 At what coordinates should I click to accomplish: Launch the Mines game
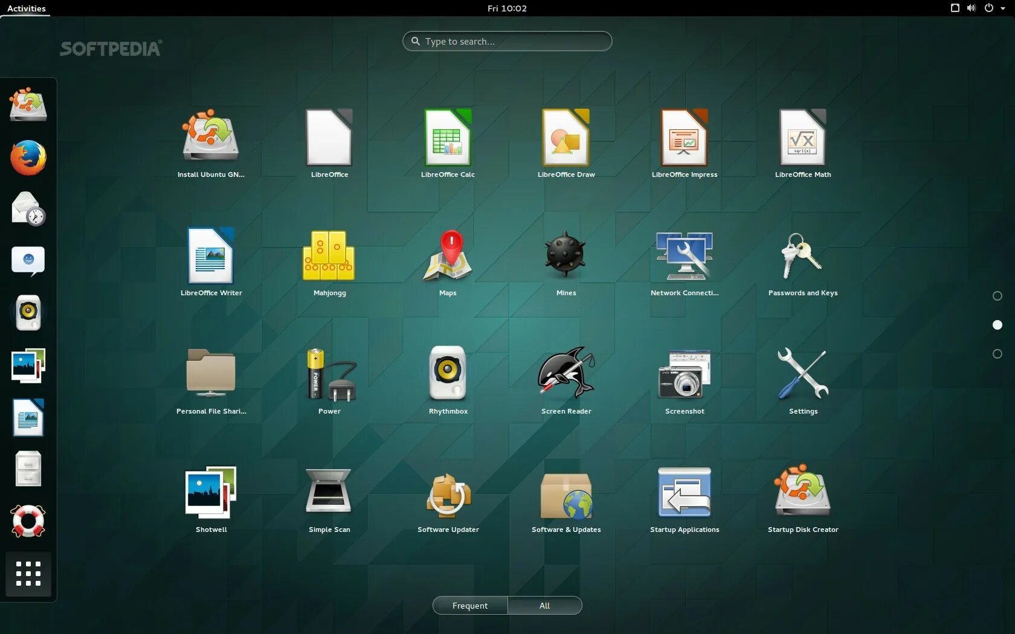click(566, 261)
